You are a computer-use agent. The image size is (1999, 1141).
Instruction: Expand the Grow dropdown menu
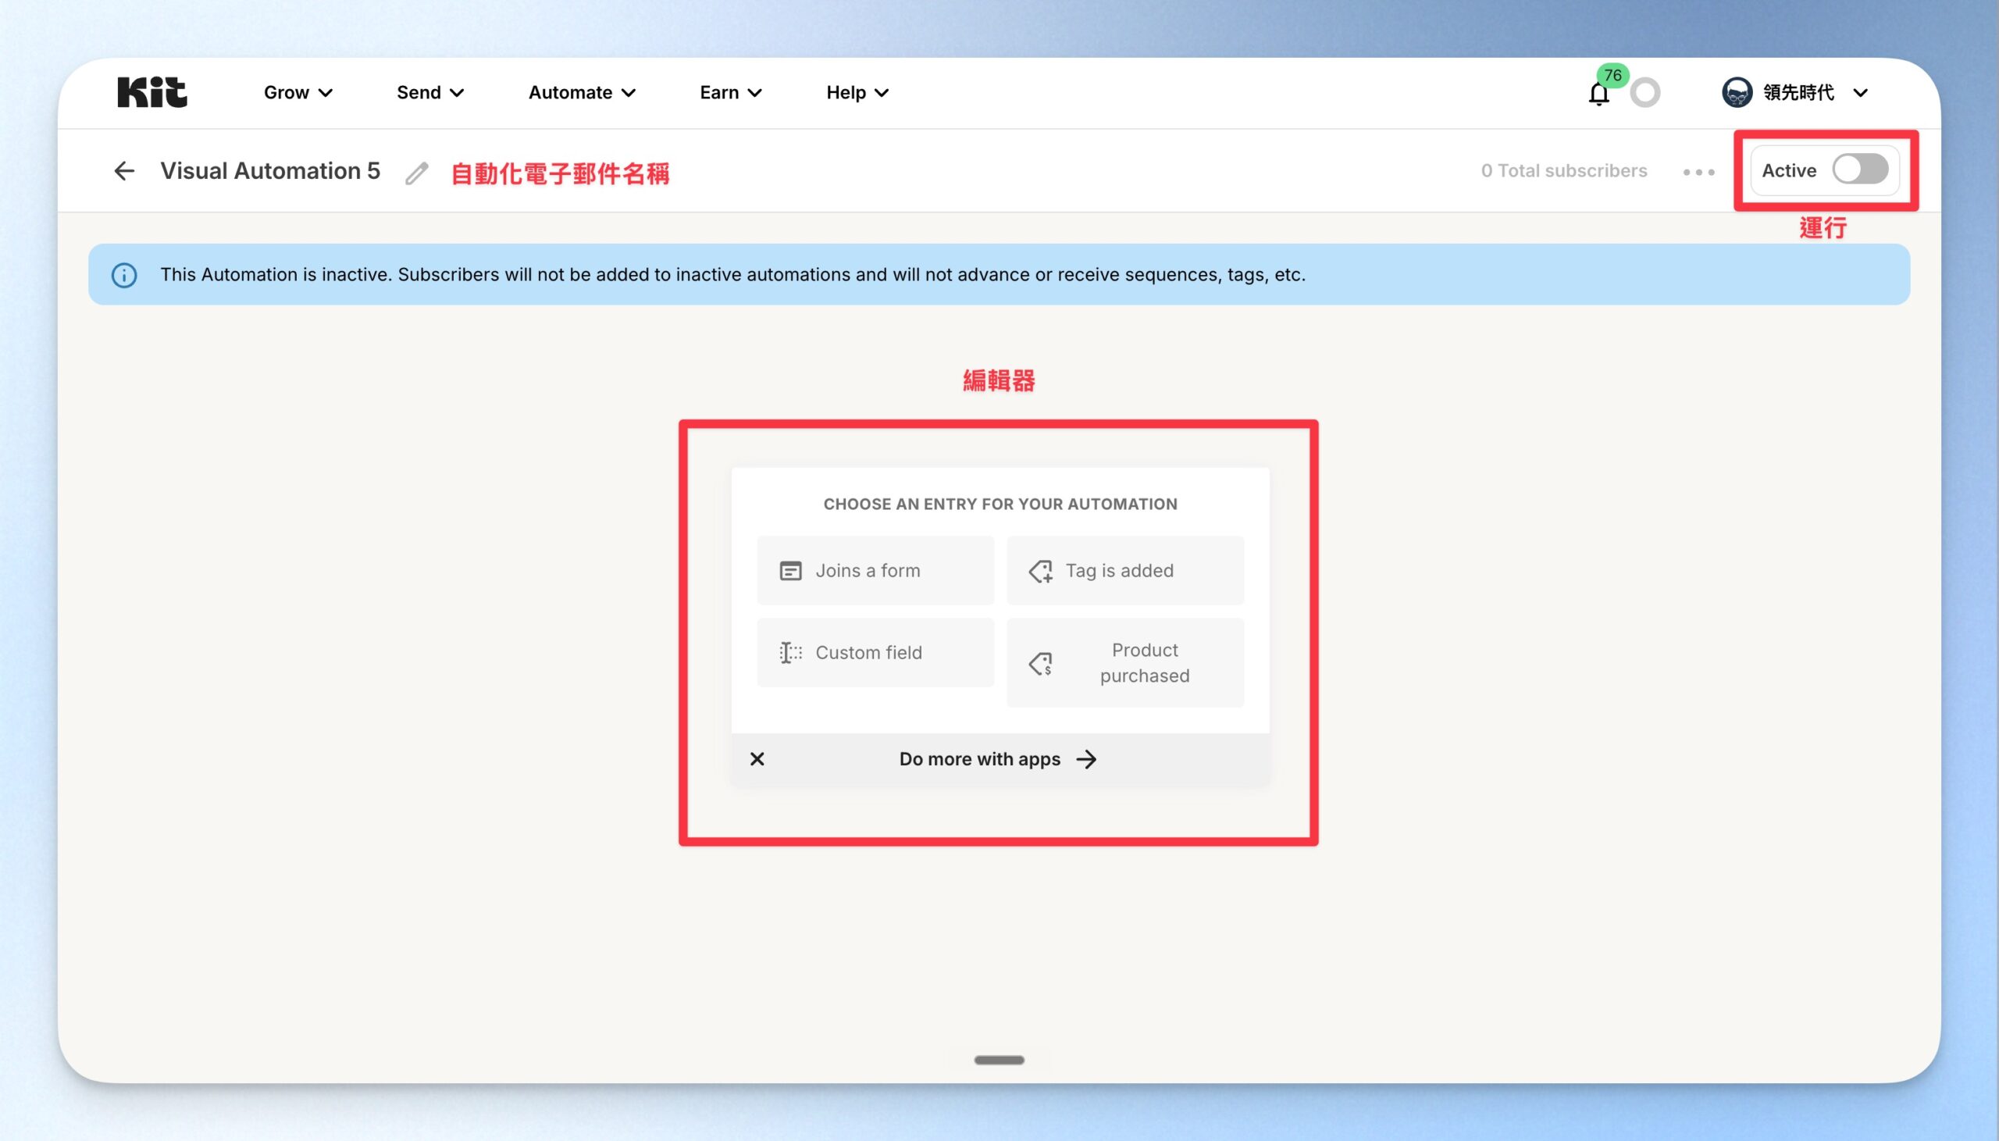pyautogui.click(x=298, y=92)
